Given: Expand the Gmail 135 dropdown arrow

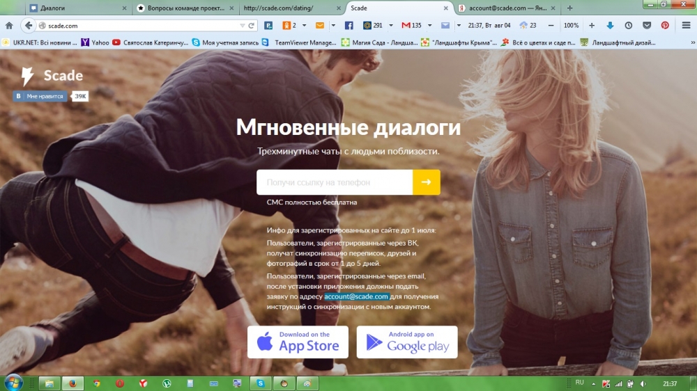Looking at the screenshot, I should point(429,26).
